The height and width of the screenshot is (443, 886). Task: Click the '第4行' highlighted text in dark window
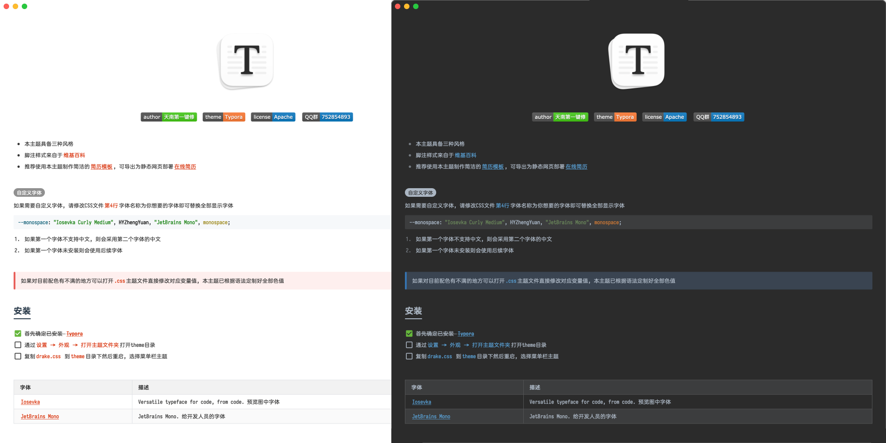pos(502,206)
